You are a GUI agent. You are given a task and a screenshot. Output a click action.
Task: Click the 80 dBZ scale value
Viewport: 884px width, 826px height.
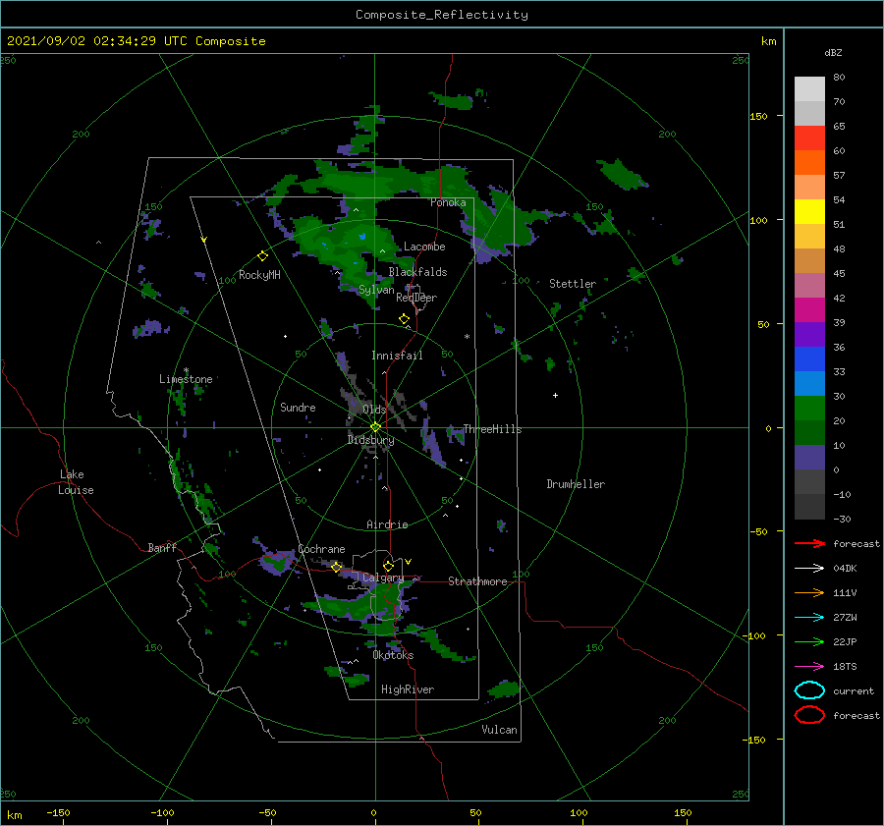pos(839,77)
